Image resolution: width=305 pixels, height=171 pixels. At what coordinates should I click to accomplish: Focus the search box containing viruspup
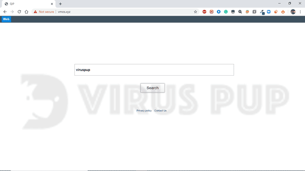pyautogui.click(x=154, y=70)
